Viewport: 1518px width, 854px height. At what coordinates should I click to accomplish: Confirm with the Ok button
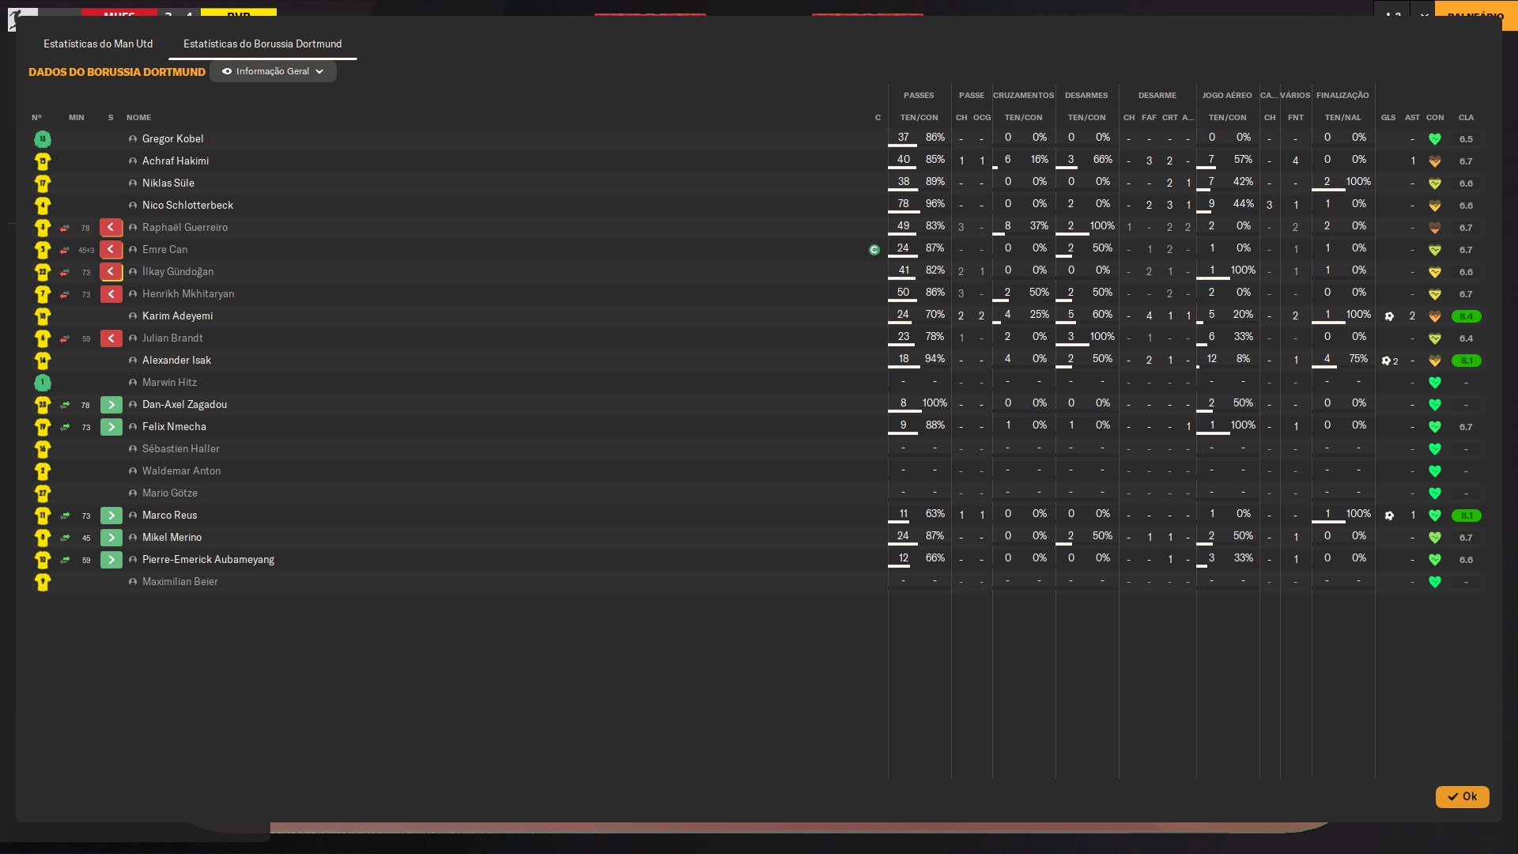[1462, 796]
